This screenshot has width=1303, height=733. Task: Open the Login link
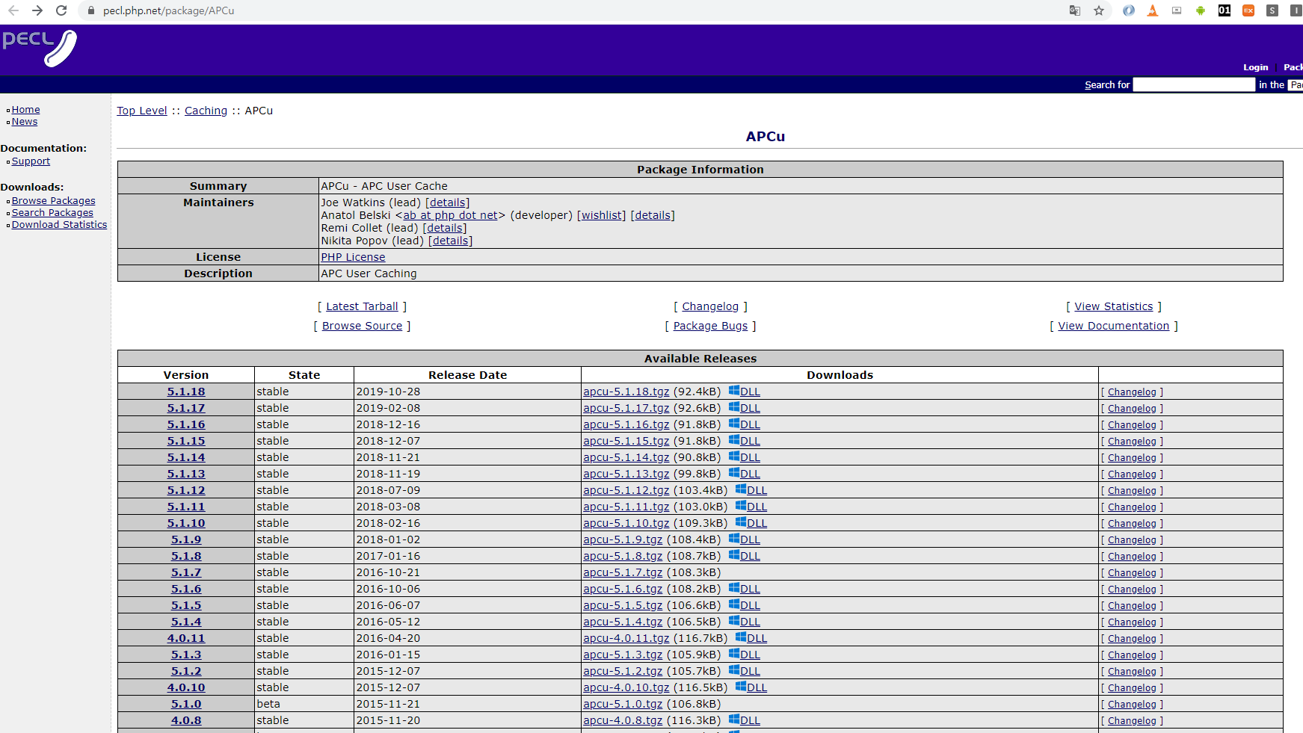coord(1256,67)
